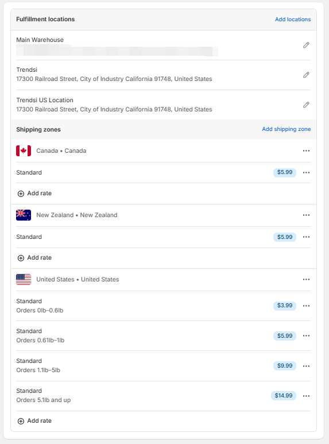This screenshot has height=444, width=329.
Task: Add rate to the United States zone
Action: point(34,421)
